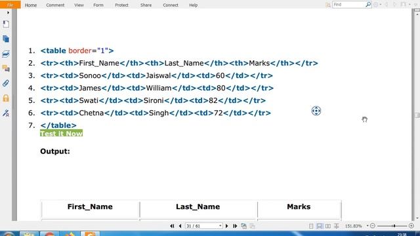Open the Help ribbon tab

coord(194,5)
